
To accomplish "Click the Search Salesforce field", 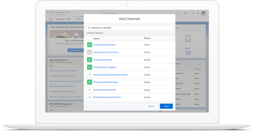I will tap(127, 13).
